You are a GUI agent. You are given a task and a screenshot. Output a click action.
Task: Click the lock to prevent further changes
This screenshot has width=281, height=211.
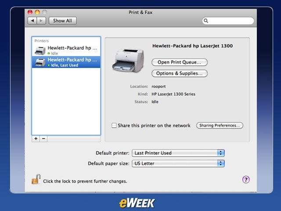[36, 179]
